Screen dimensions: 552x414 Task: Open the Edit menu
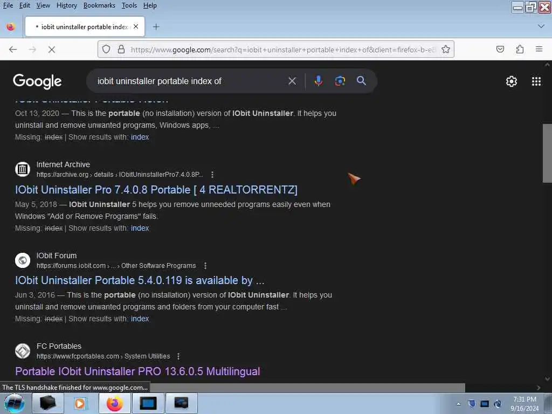[x=25, y=5]
